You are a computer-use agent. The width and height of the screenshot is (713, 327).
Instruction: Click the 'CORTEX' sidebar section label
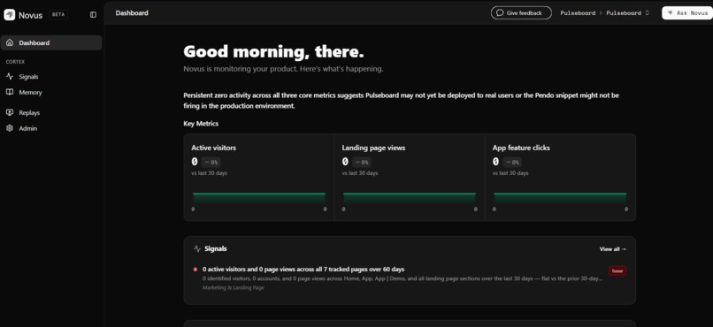(x=15, y=62)
